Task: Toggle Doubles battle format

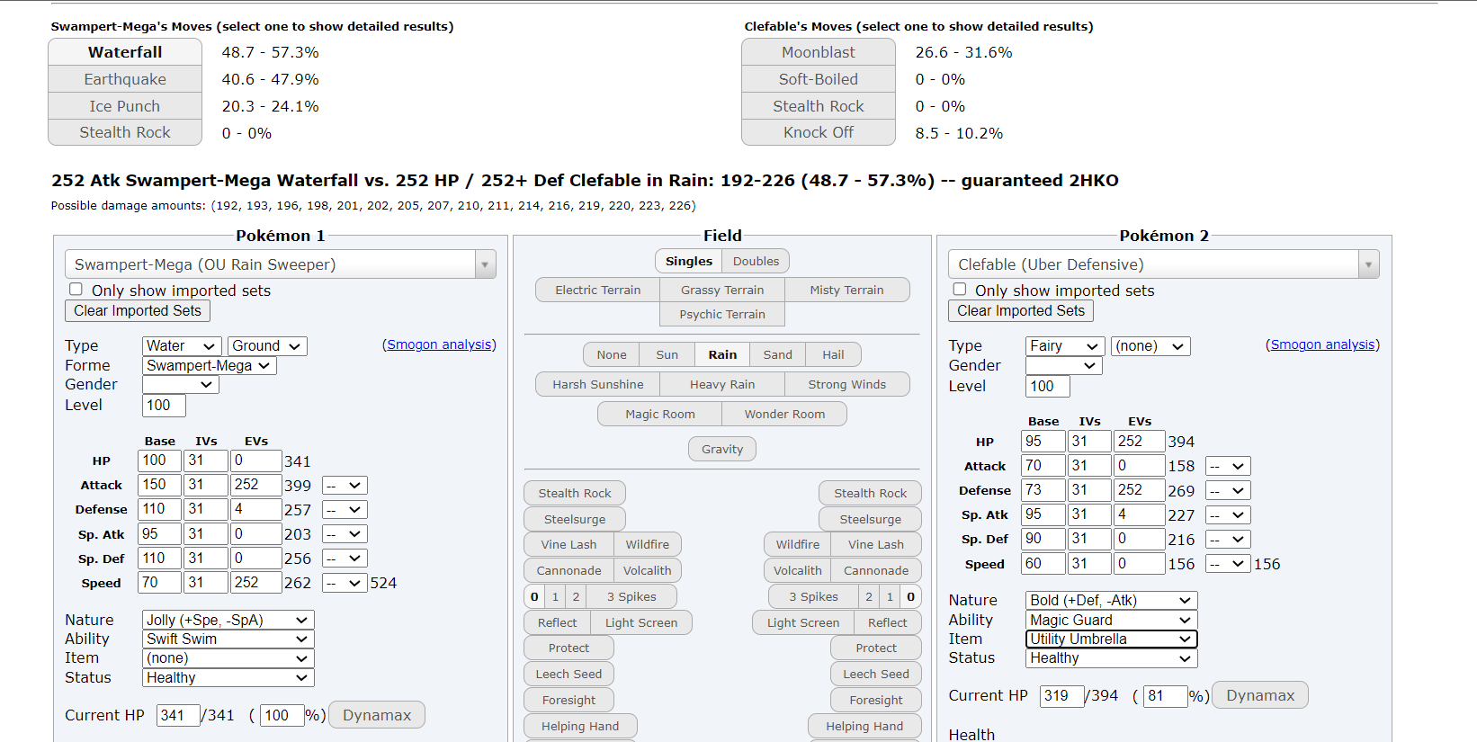Action: coord(756,261)
